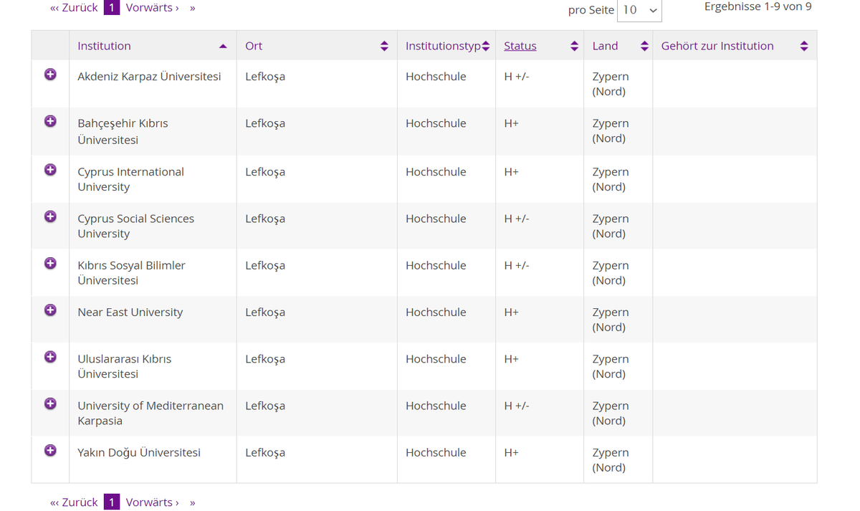Expand details for Akdeniz Karpaz Üniversitesi row
The height and width of the screenshot is (511, 860).
click(50, 75)
